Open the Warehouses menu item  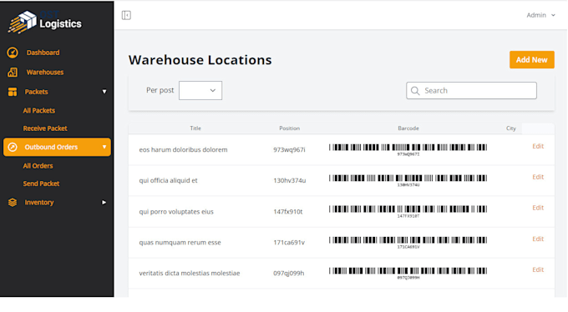(x=45, y=72)
